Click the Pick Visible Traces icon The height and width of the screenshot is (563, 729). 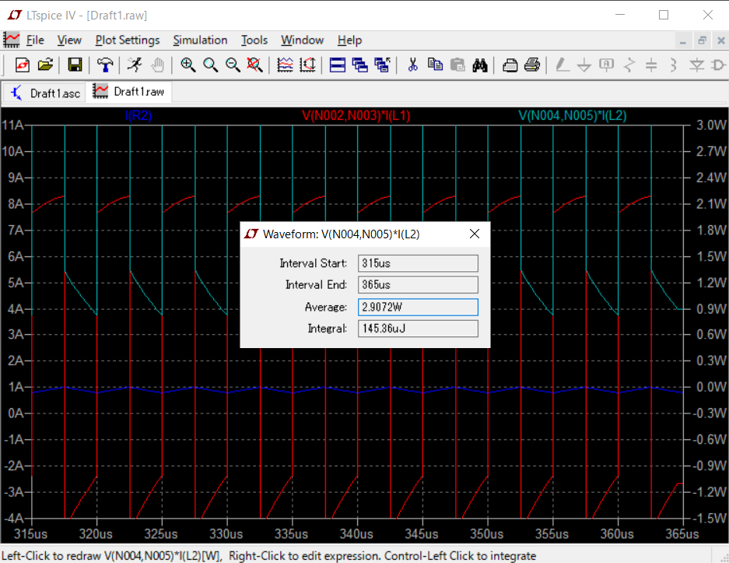307,65
